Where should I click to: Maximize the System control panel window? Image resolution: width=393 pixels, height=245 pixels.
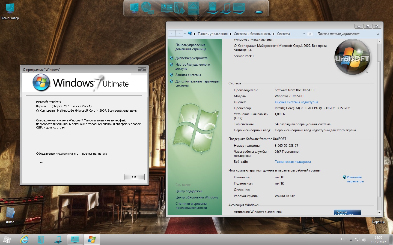[x=368, y=26]
